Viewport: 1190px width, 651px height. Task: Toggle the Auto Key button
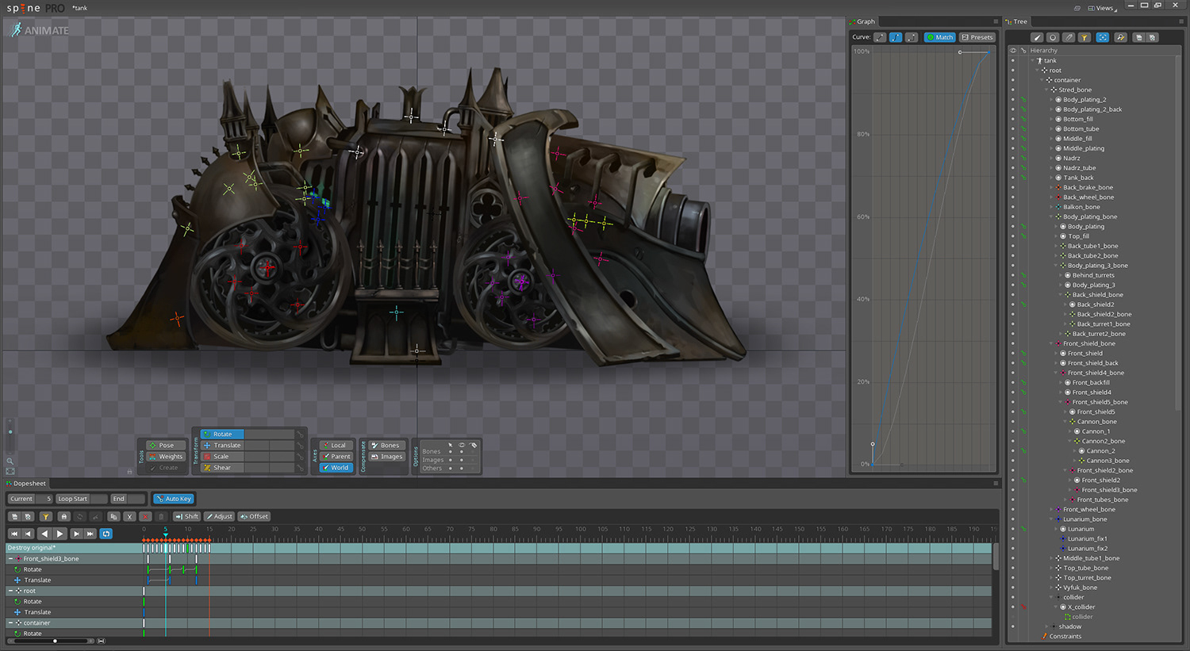[x=174, y=499]
